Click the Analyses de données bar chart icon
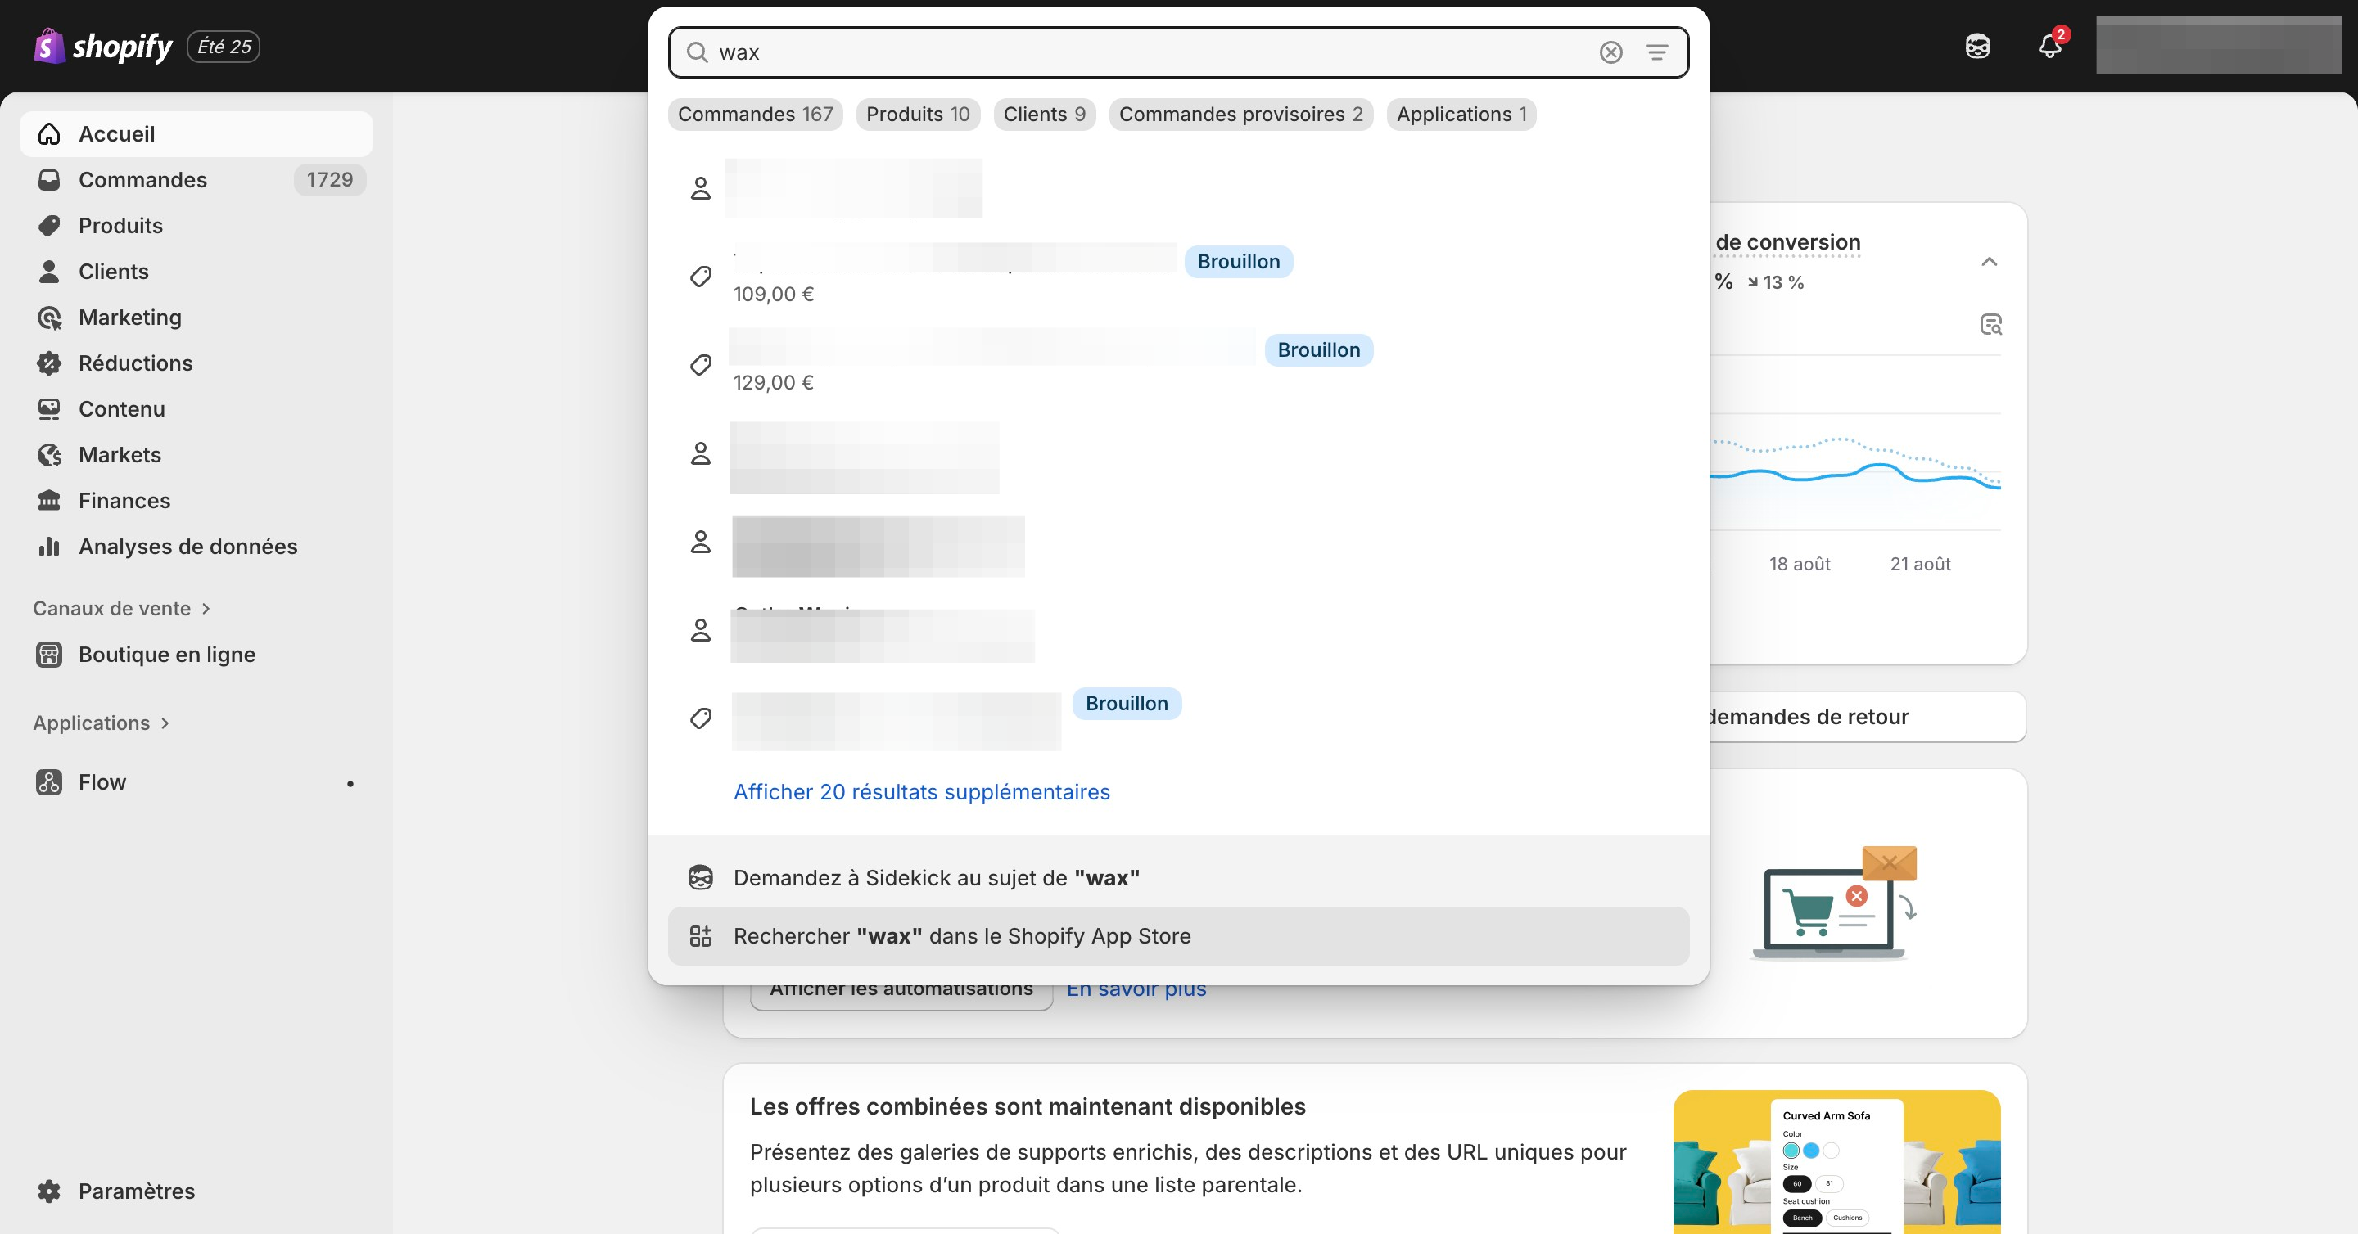 pyautogui.click(x=49, y=546)
